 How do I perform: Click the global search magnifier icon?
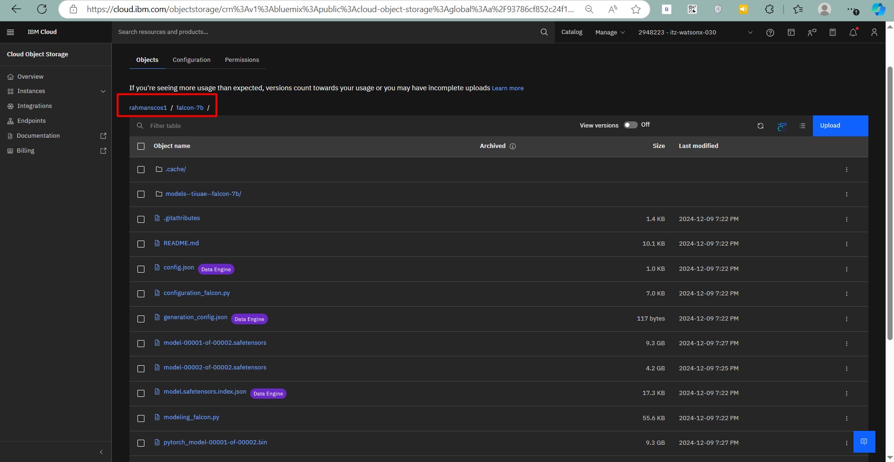(544, 32)
